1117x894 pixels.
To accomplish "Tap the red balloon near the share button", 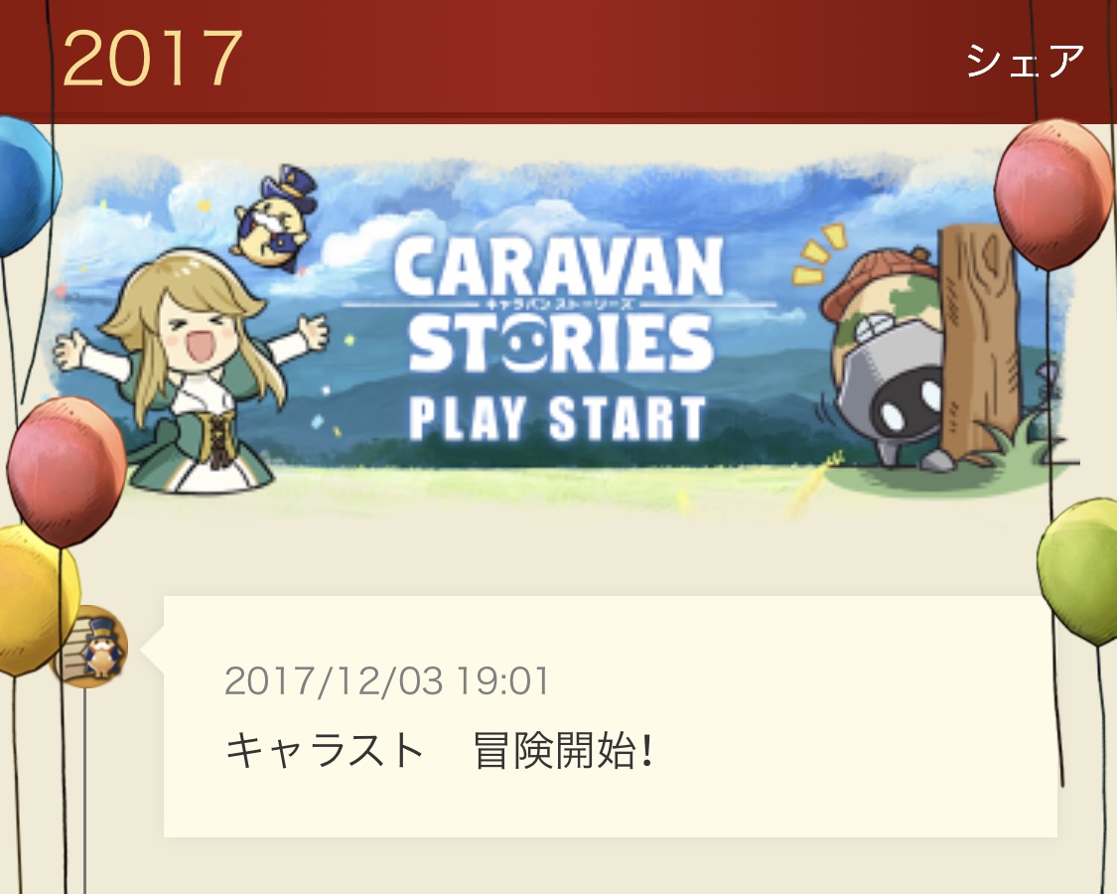I will [1052, 194].
